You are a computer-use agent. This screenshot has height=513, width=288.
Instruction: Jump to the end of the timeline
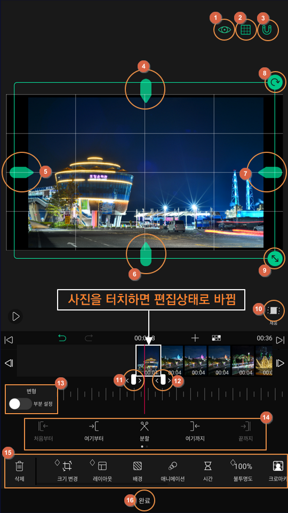(280, 340)
